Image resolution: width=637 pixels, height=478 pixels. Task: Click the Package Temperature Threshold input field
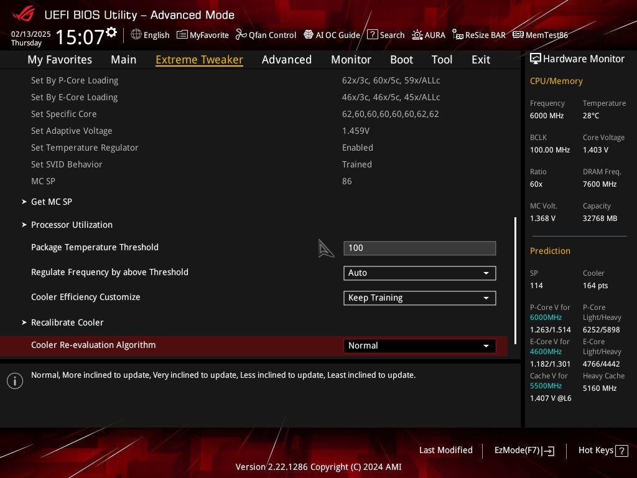point(420,248)
